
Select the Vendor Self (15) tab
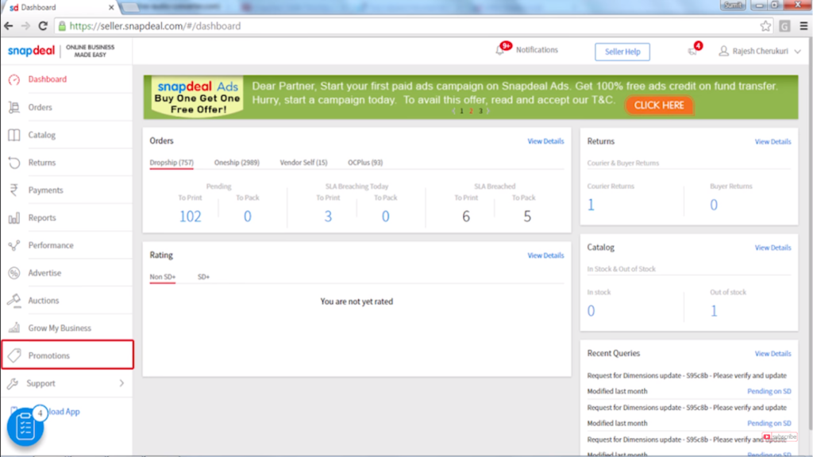pyautogui.click(x=304, y=163)
